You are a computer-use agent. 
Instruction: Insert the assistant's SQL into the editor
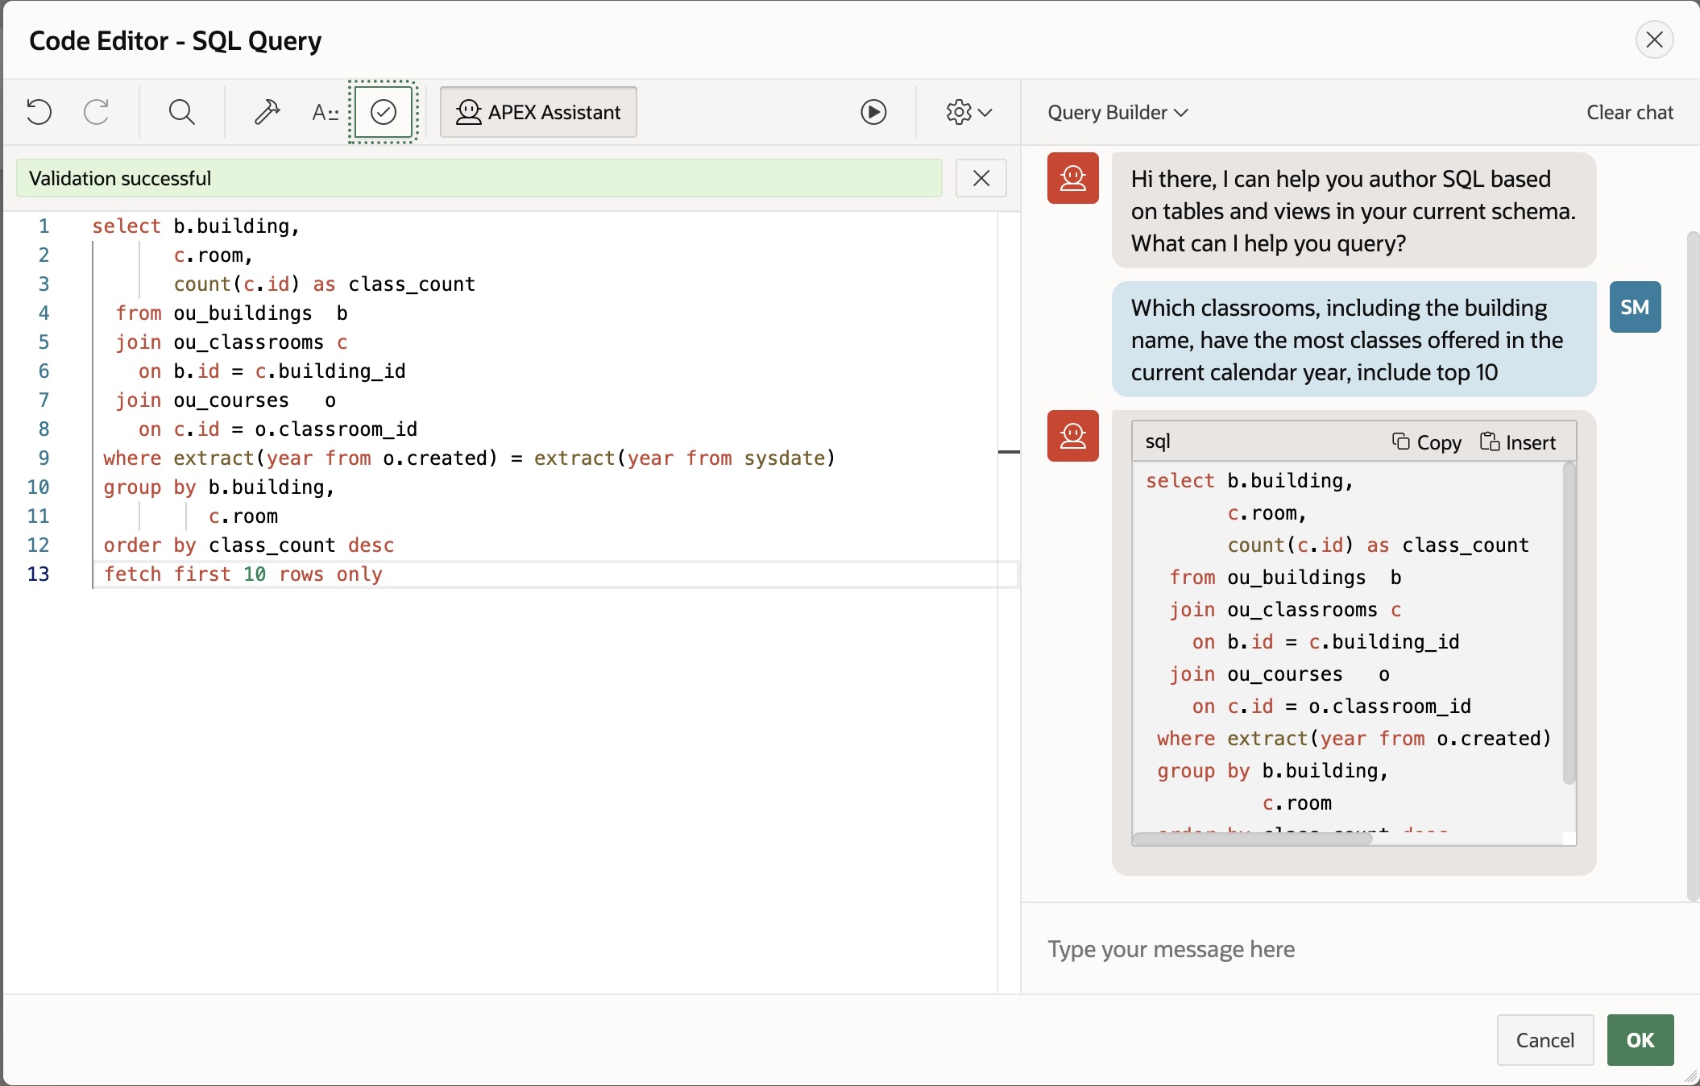1518,441
